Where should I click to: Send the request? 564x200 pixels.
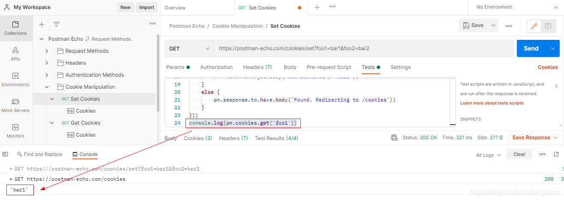tap(531, 48)
